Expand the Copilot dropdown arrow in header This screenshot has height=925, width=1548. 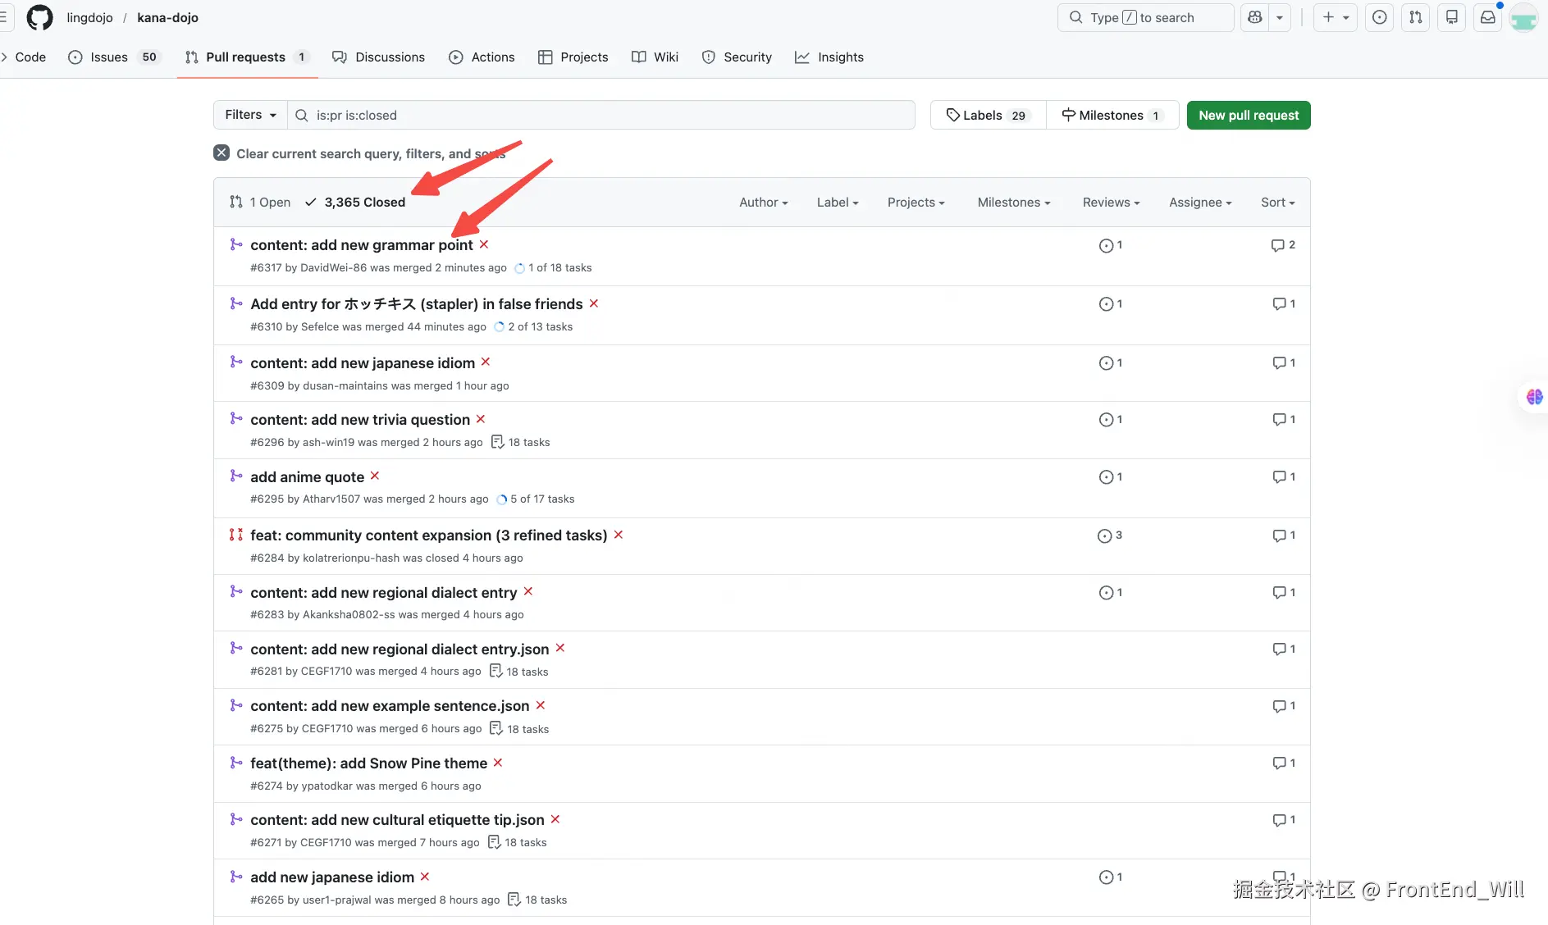[x=1280, y=17]
